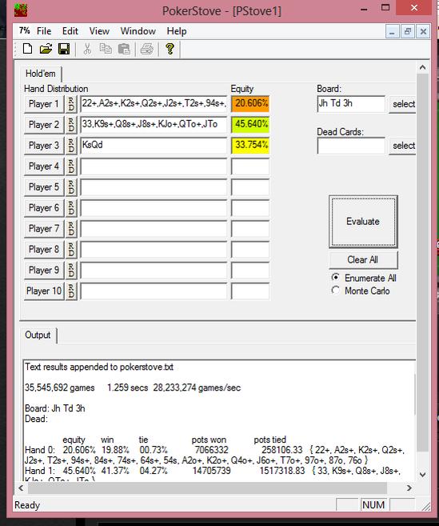Open the Window menu
The width and height of the screenshot is (439, 526).
point(138,31)
